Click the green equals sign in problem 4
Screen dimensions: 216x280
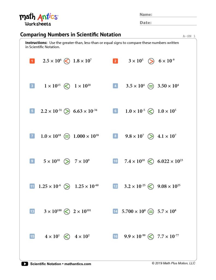[150, 86]
